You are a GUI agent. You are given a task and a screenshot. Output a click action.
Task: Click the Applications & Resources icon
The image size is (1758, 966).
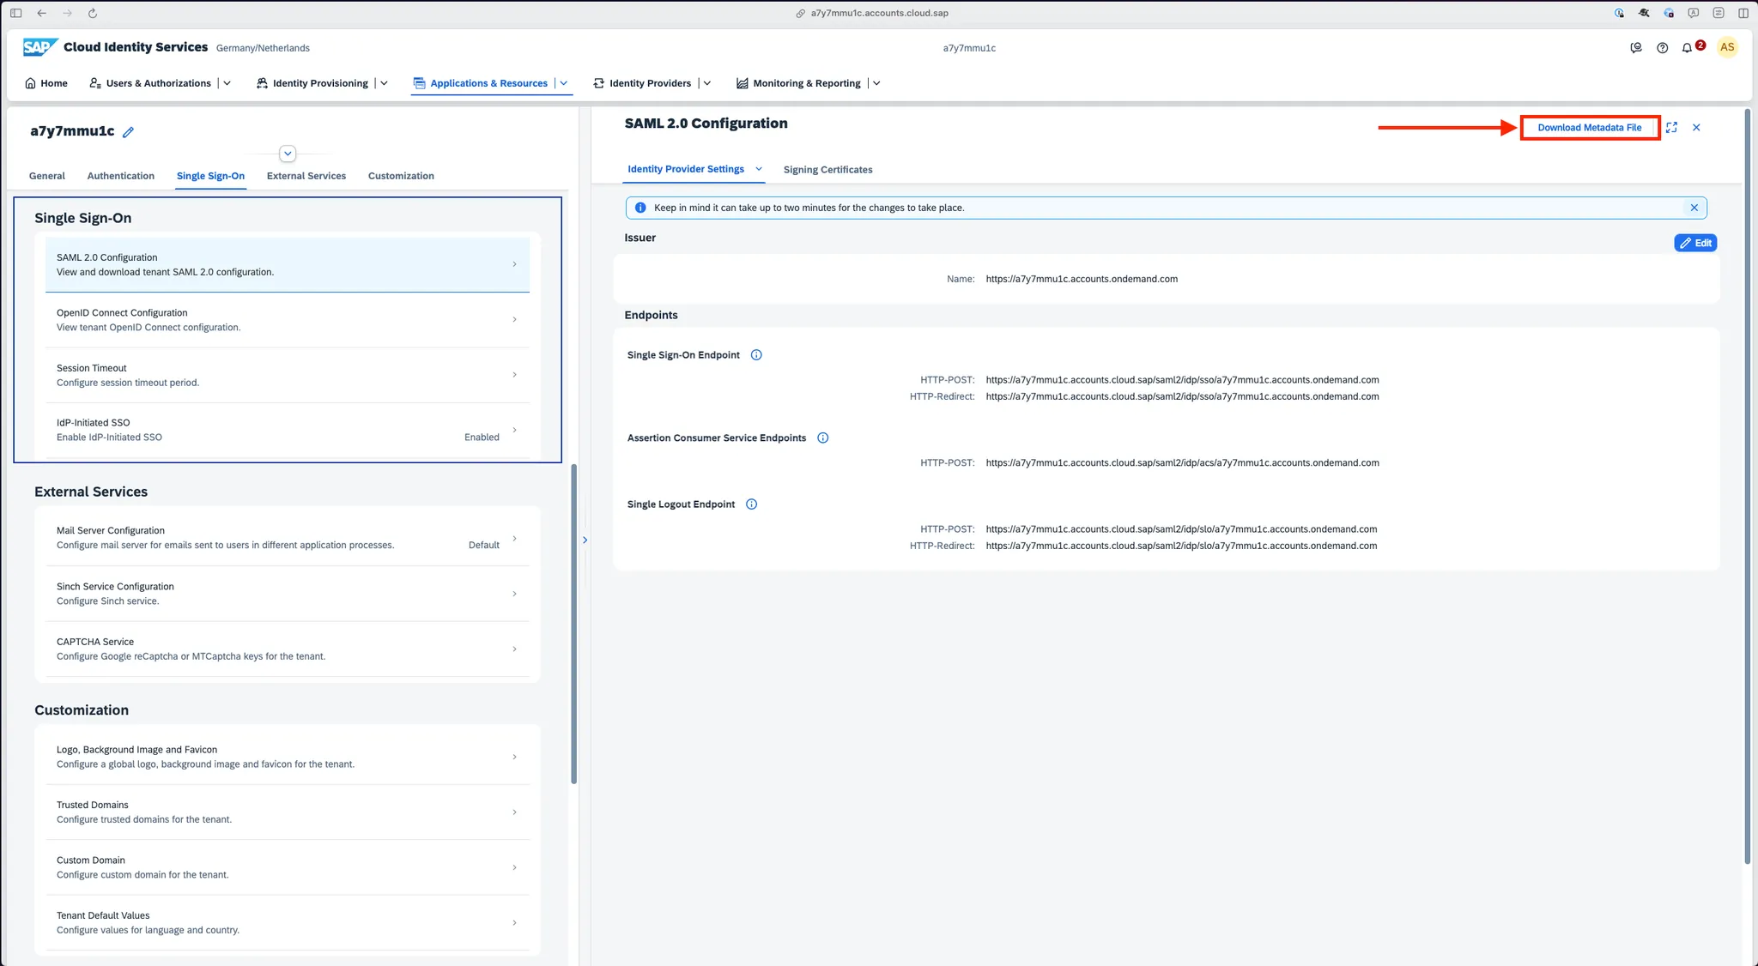(419, 83)
